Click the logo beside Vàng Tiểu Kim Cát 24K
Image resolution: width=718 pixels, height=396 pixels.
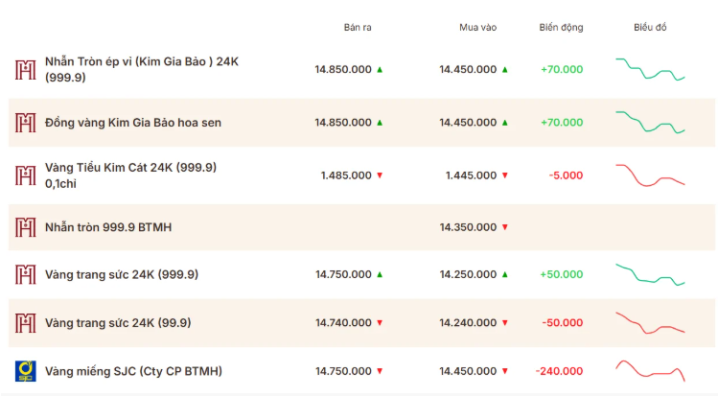pyautogui.click(x=25, y=175)
